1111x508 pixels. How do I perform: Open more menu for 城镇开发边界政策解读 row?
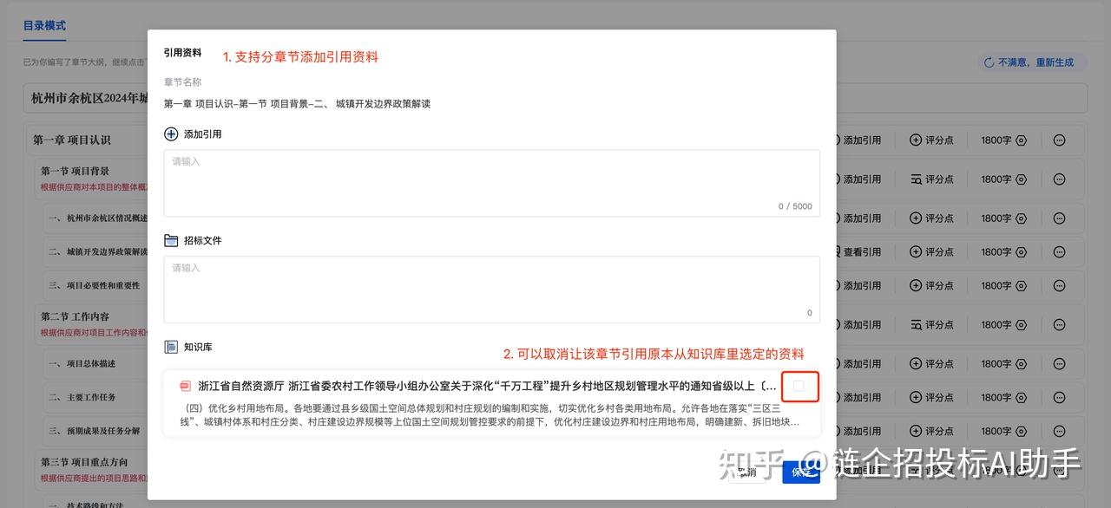tap(1059, 252)
